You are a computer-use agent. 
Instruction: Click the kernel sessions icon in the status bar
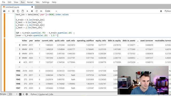click(x=27, y=94)
